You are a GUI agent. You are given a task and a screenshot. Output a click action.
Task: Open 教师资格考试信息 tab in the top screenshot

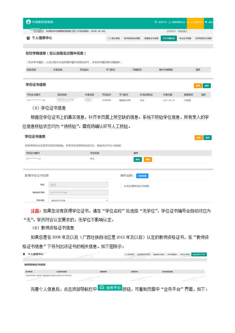(x=132, y=38)
